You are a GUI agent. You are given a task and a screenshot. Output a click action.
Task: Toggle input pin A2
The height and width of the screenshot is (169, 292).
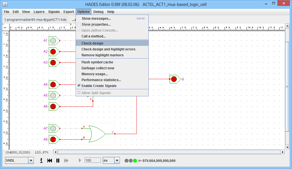pos(53,52)
